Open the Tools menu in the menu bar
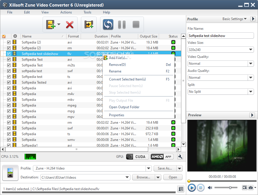Screen dimensions: 258x195 87,12
